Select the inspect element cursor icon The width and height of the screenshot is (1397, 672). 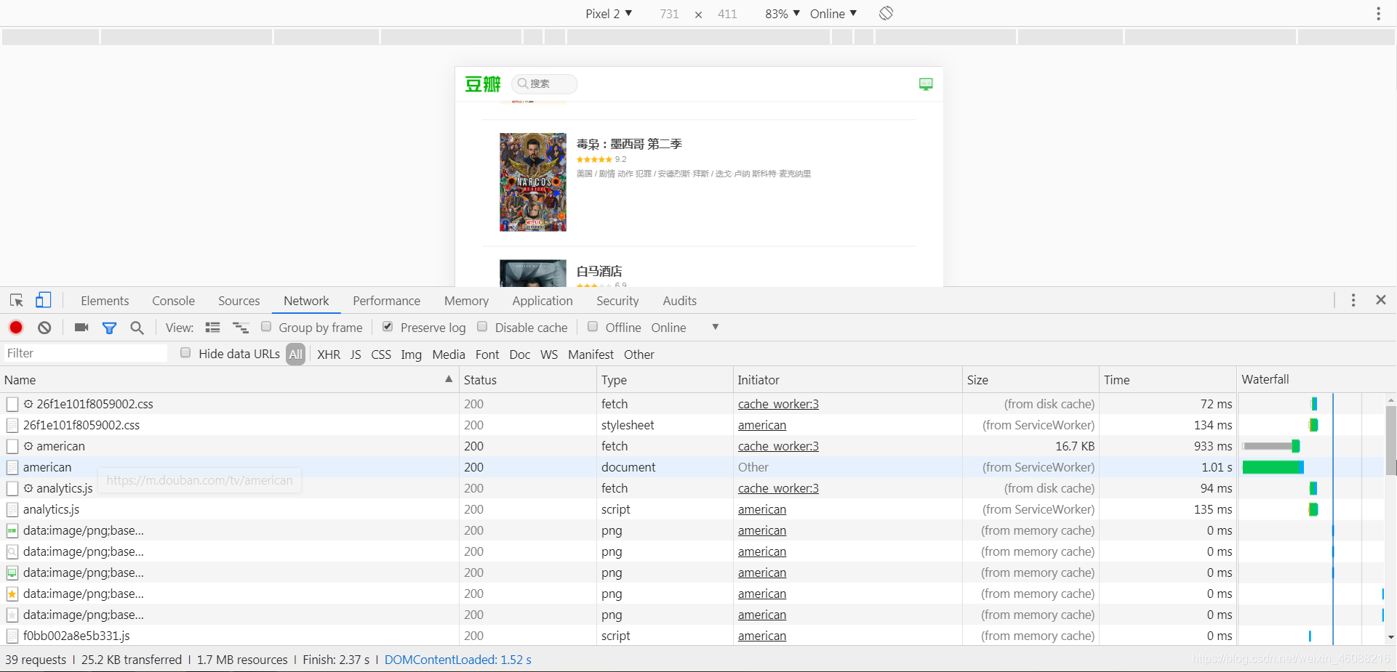click(x=16, y=300)
